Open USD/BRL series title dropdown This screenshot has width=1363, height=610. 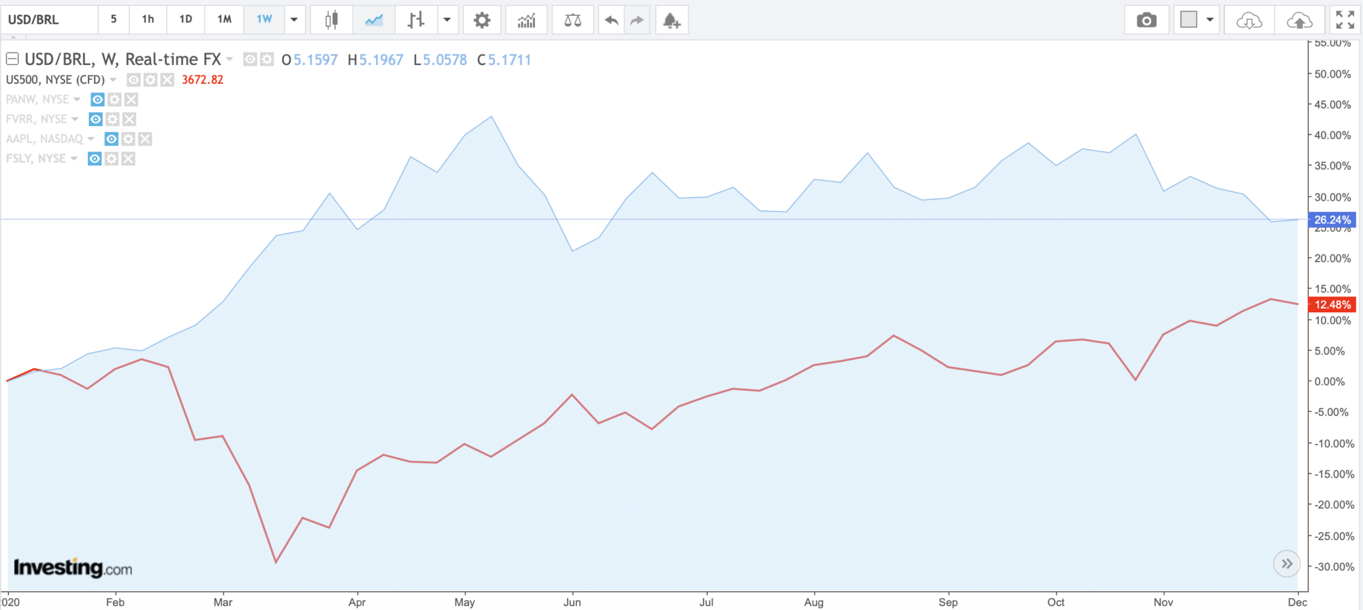230,59
